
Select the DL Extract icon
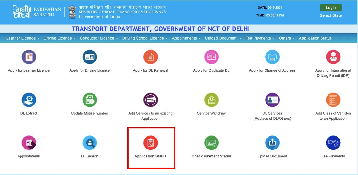pyautogui.click(x=29, y=100)
